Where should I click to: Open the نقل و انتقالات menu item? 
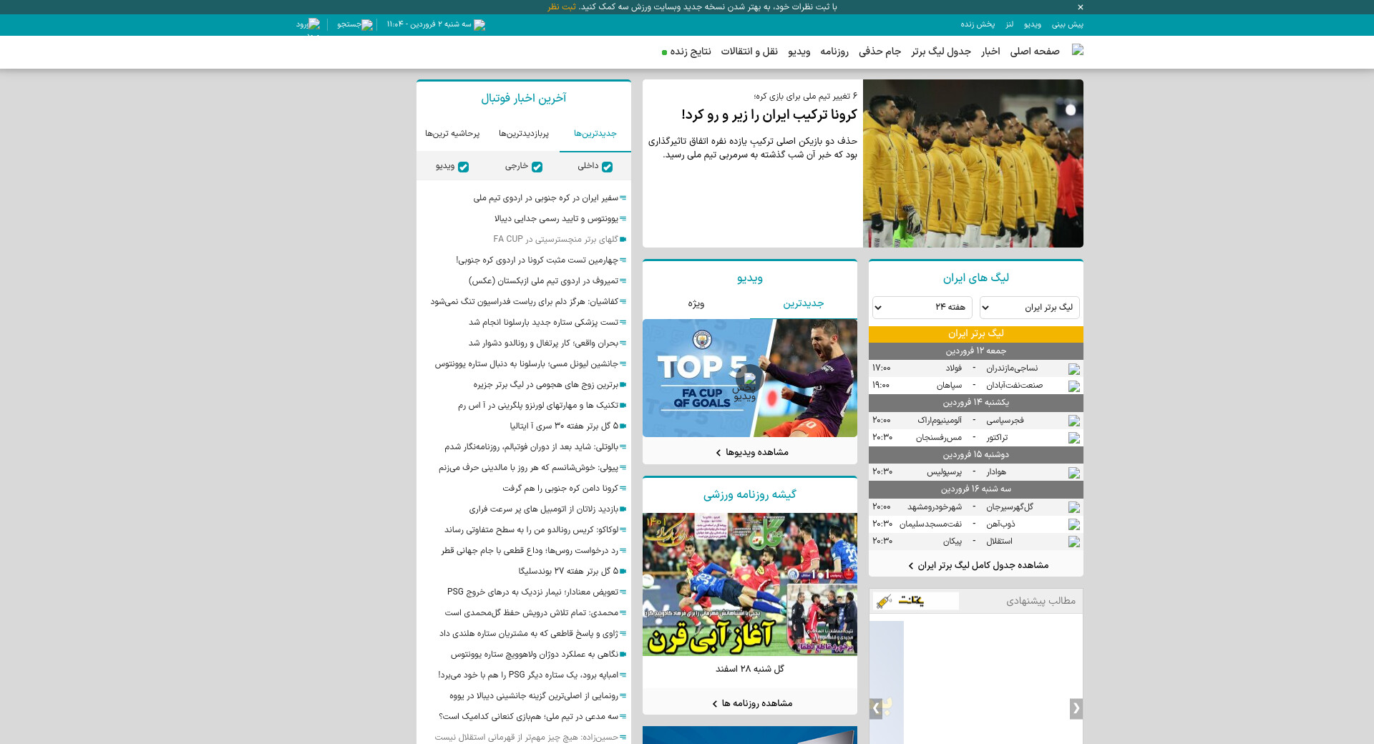(x=749, y=52)
